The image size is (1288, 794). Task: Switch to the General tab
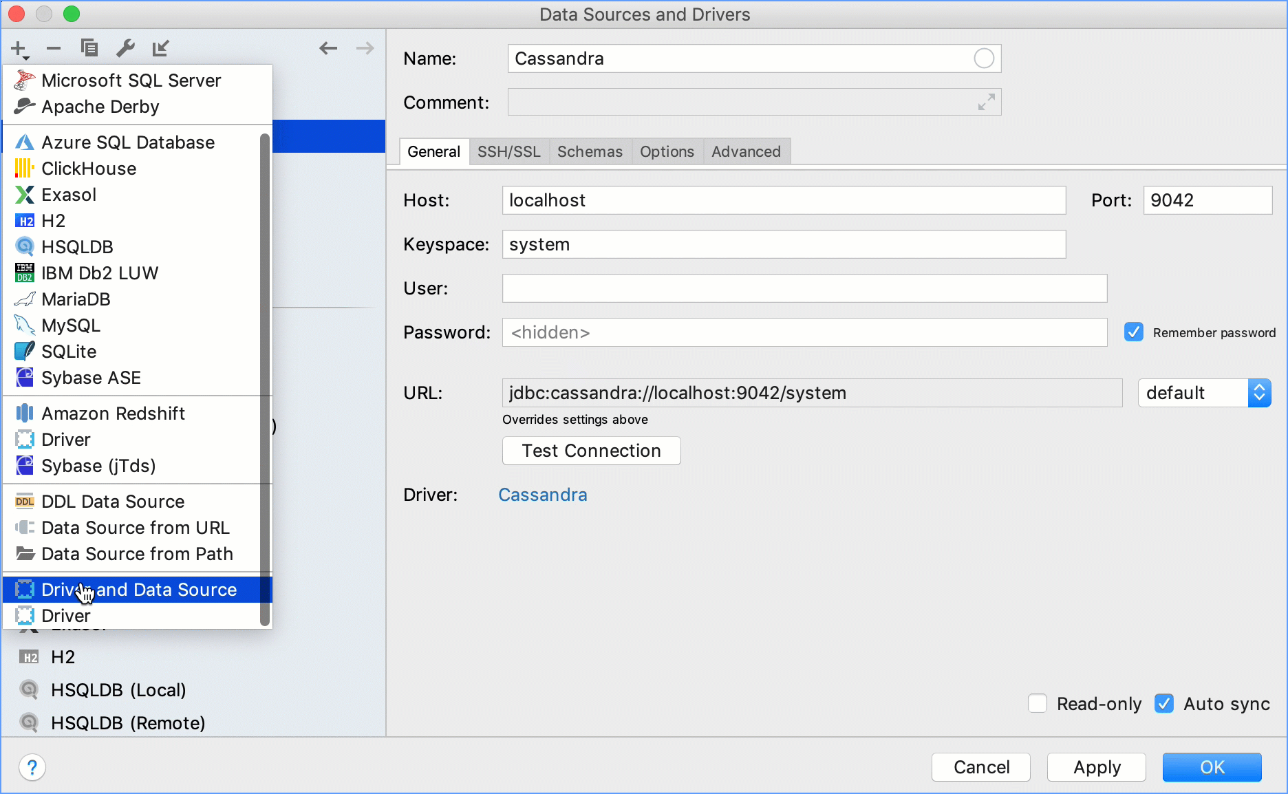[x=433, y=151]
